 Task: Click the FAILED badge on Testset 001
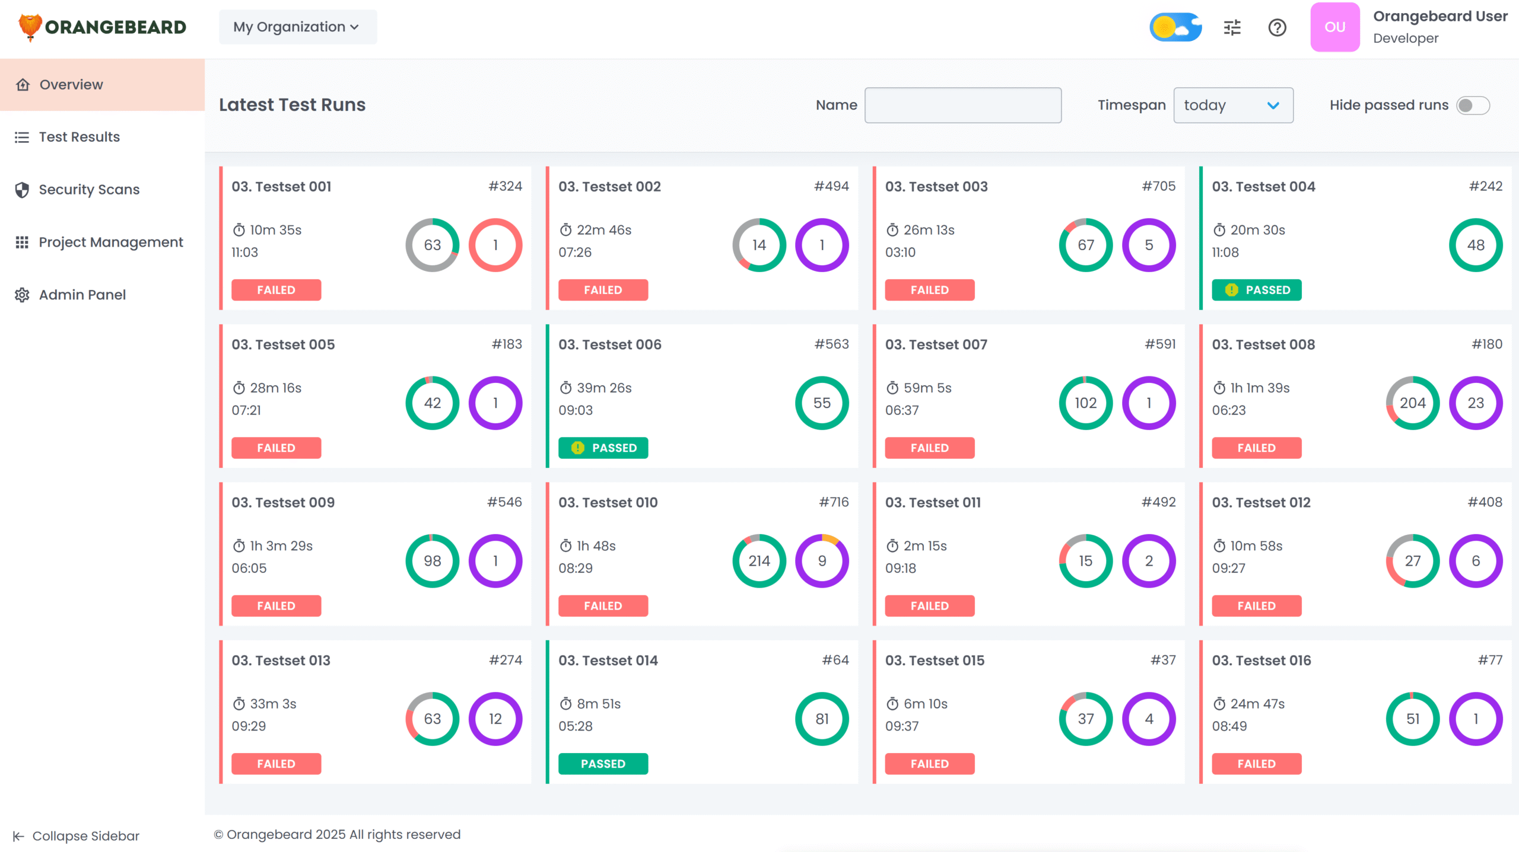coord(276,290)
